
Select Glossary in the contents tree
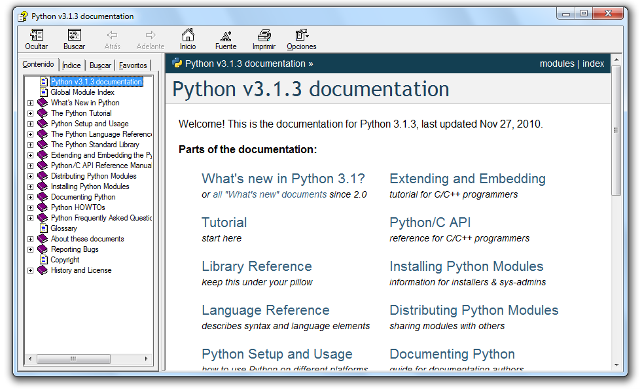(63, 228)
